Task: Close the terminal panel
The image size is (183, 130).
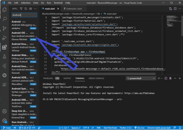Action: 180,78
